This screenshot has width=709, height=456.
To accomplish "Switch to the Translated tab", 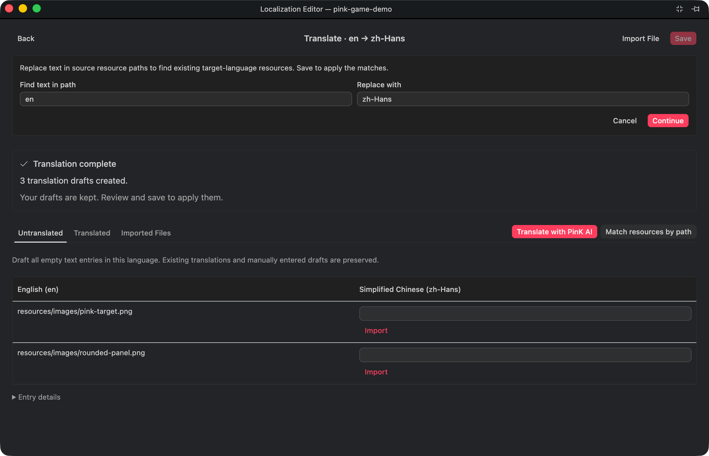I will pos(92,233).
